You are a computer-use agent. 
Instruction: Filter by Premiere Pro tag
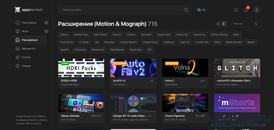[98, 50]
